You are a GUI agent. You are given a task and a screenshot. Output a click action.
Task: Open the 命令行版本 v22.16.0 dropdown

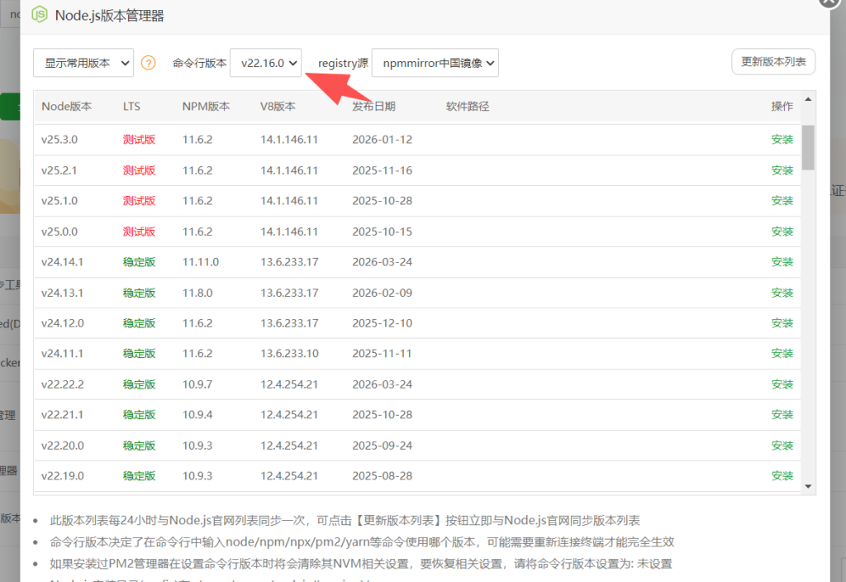coord(265,62)
